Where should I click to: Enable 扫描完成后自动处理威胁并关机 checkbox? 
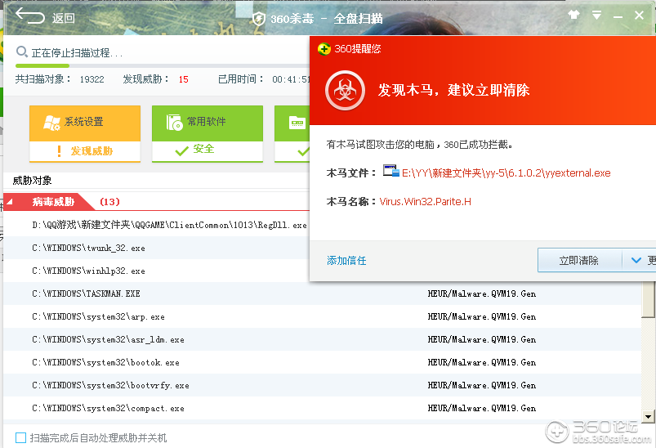pos(21,437)
